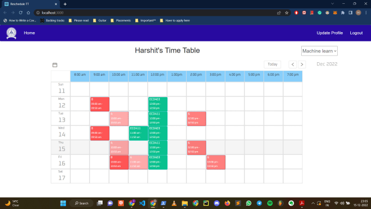Close the Reschedule TT tab
Image resolution: width=371 pixels, height=209 pixels.
pyautogui.click(x=56, y=4)
